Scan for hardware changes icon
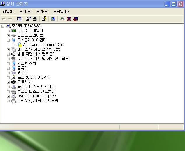This screenshot has height=151, width=185. (x=53, y=19)
